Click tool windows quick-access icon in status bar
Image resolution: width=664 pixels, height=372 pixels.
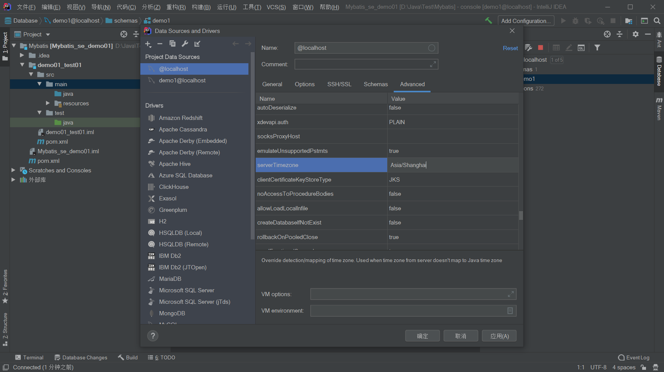6,367
